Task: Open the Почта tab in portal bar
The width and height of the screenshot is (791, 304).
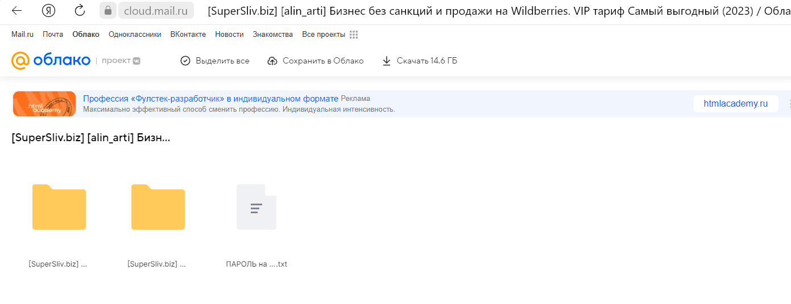Action: point(53,35)
